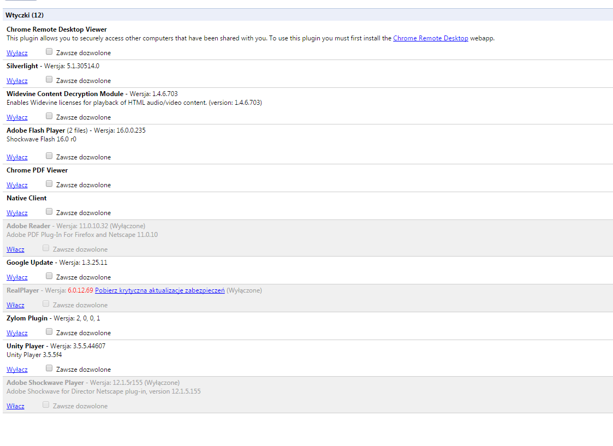
Task: Disable the Zylom Plugin
Action: 17,333
